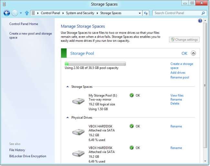Viewport: 210px width, 166px height.
Task: Collapse the Storage Spaces section
Action: [x=68, y=87]
